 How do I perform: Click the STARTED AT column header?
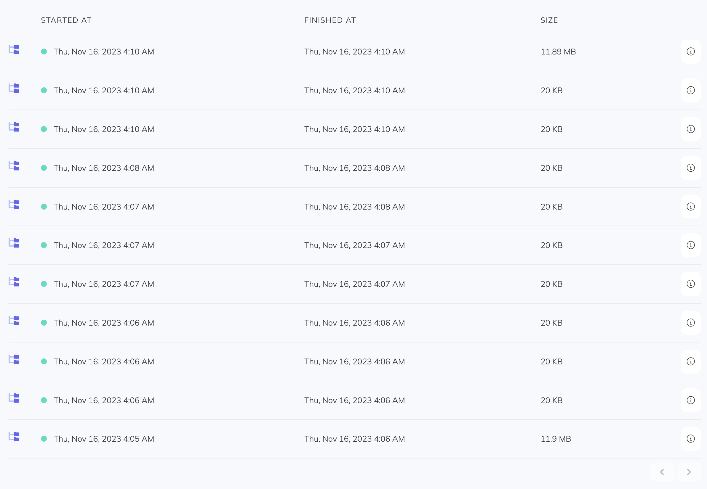pos(66,20)
